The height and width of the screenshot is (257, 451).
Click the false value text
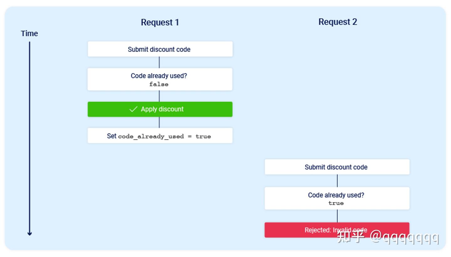tap(159, 84)
